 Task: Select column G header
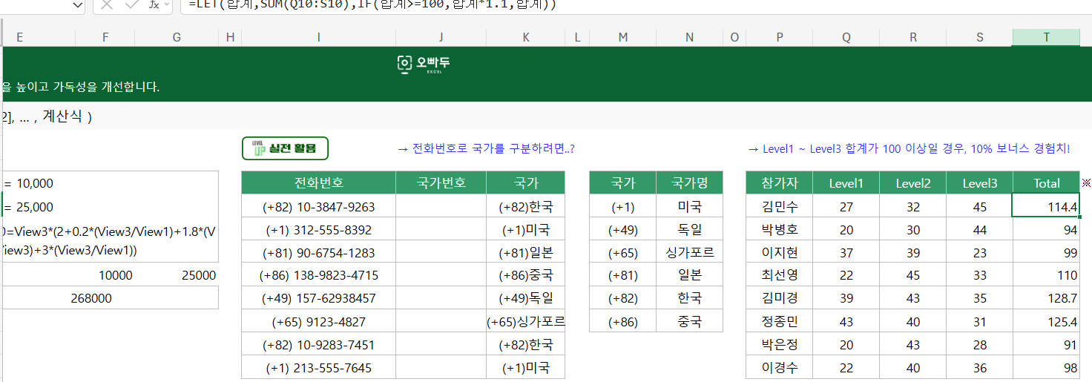177,37
